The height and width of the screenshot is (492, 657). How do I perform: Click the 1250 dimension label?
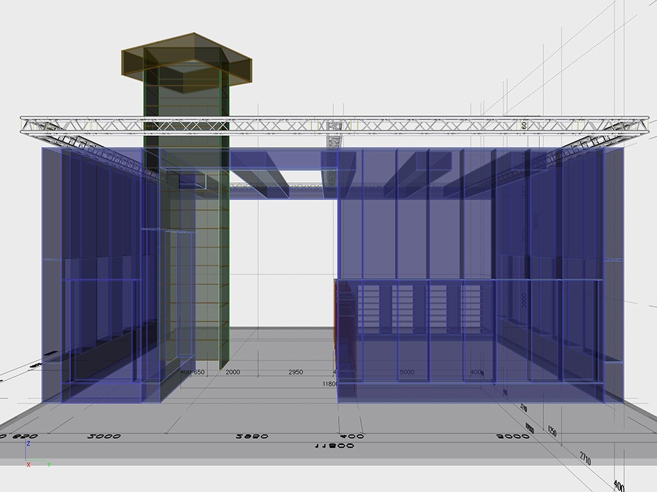(552, 432)
